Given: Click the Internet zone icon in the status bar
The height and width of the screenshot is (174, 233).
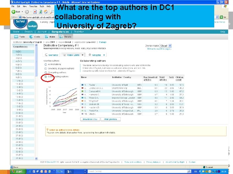Looking at the screenshot, I should tap(204, 167).
